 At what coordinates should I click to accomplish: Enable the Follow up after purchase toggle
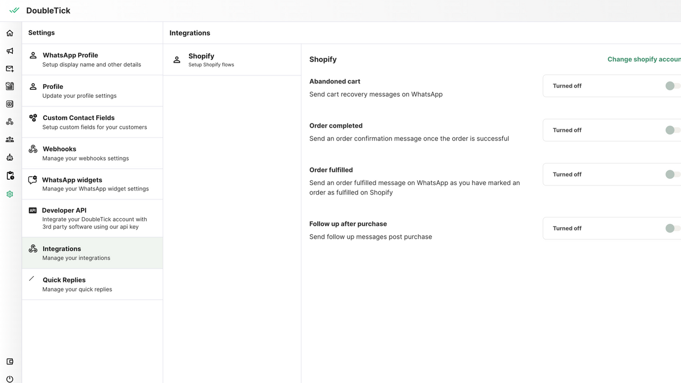[x=672, y=228]
